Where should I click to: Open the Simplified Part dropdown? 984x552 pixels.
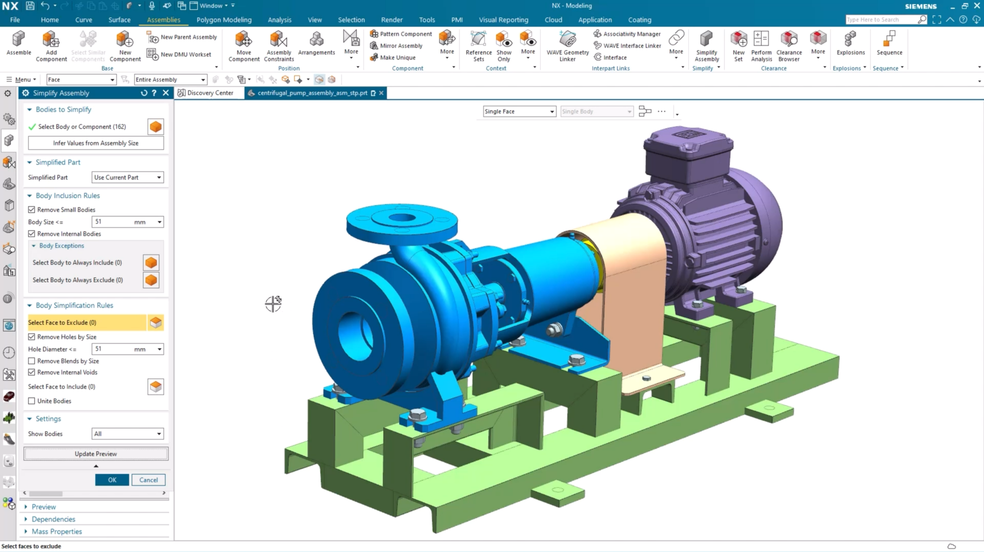pyautogui.click(x=127, y=177)
